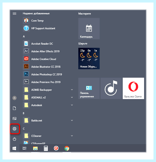Click the letter B group header

24,113
